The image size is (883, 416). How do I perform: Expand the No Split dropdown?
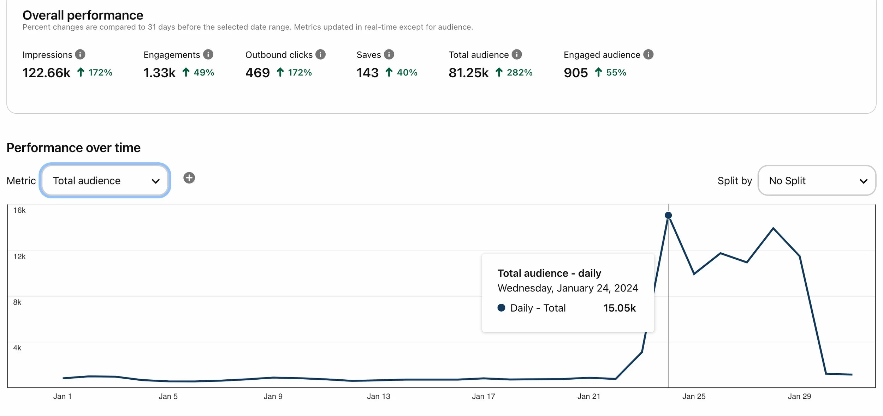pos(817,181)
